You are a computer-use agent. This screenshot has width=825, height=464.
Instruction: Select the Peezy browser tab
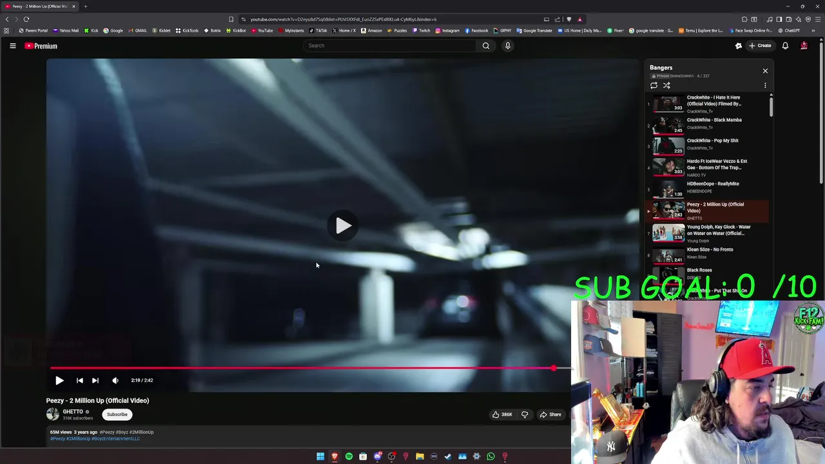[41, 6]
